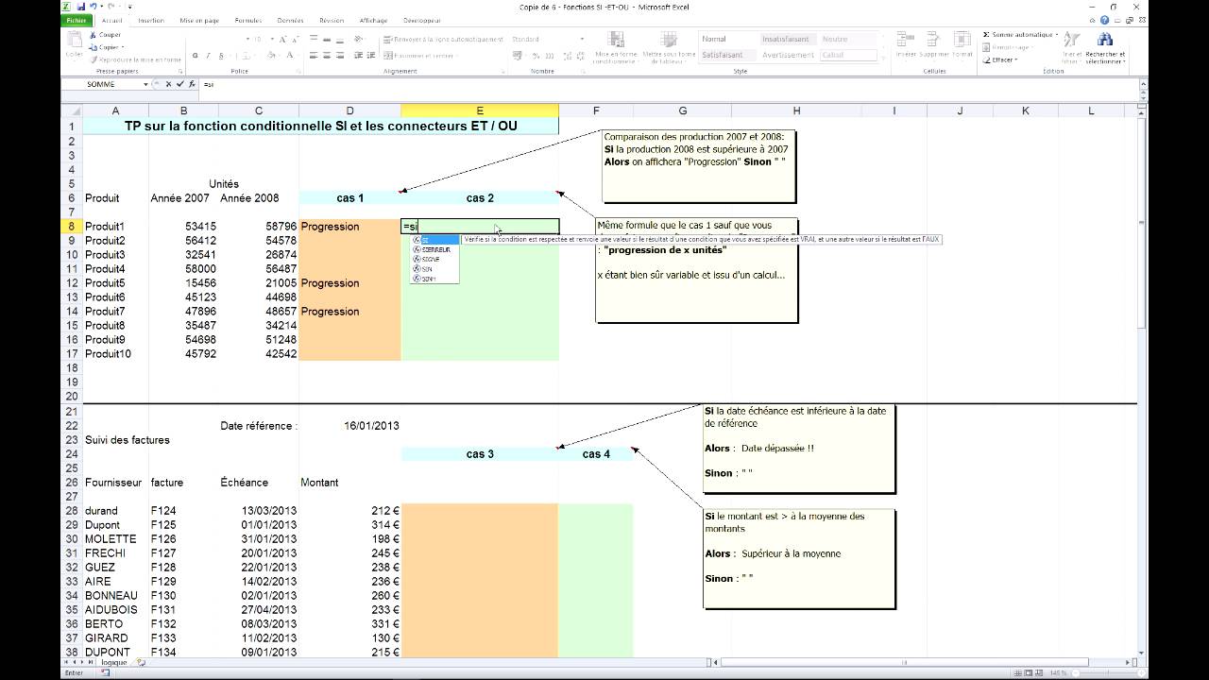Toggle Italique italic formatting
Screen dimensions: 1209x680
[x=207, y=56]
